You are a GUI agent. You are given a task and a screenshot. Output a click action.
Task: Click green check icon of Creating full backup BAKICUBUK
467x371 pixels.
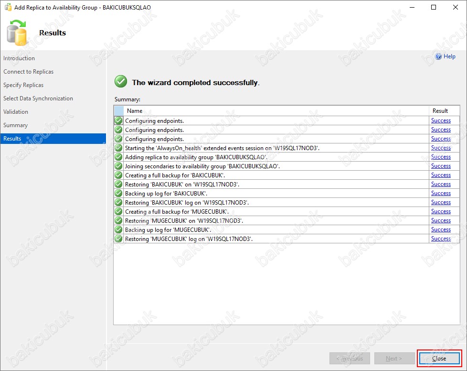pos(118,175)
